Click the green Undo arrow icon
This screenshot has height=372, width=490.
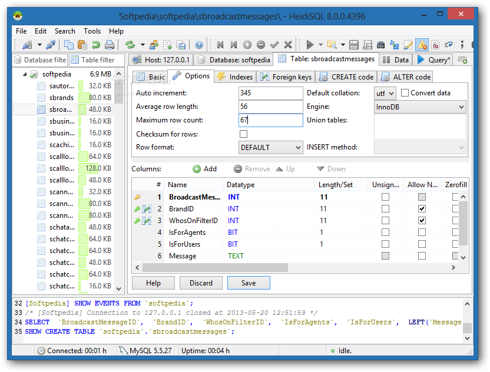(95, 45)
